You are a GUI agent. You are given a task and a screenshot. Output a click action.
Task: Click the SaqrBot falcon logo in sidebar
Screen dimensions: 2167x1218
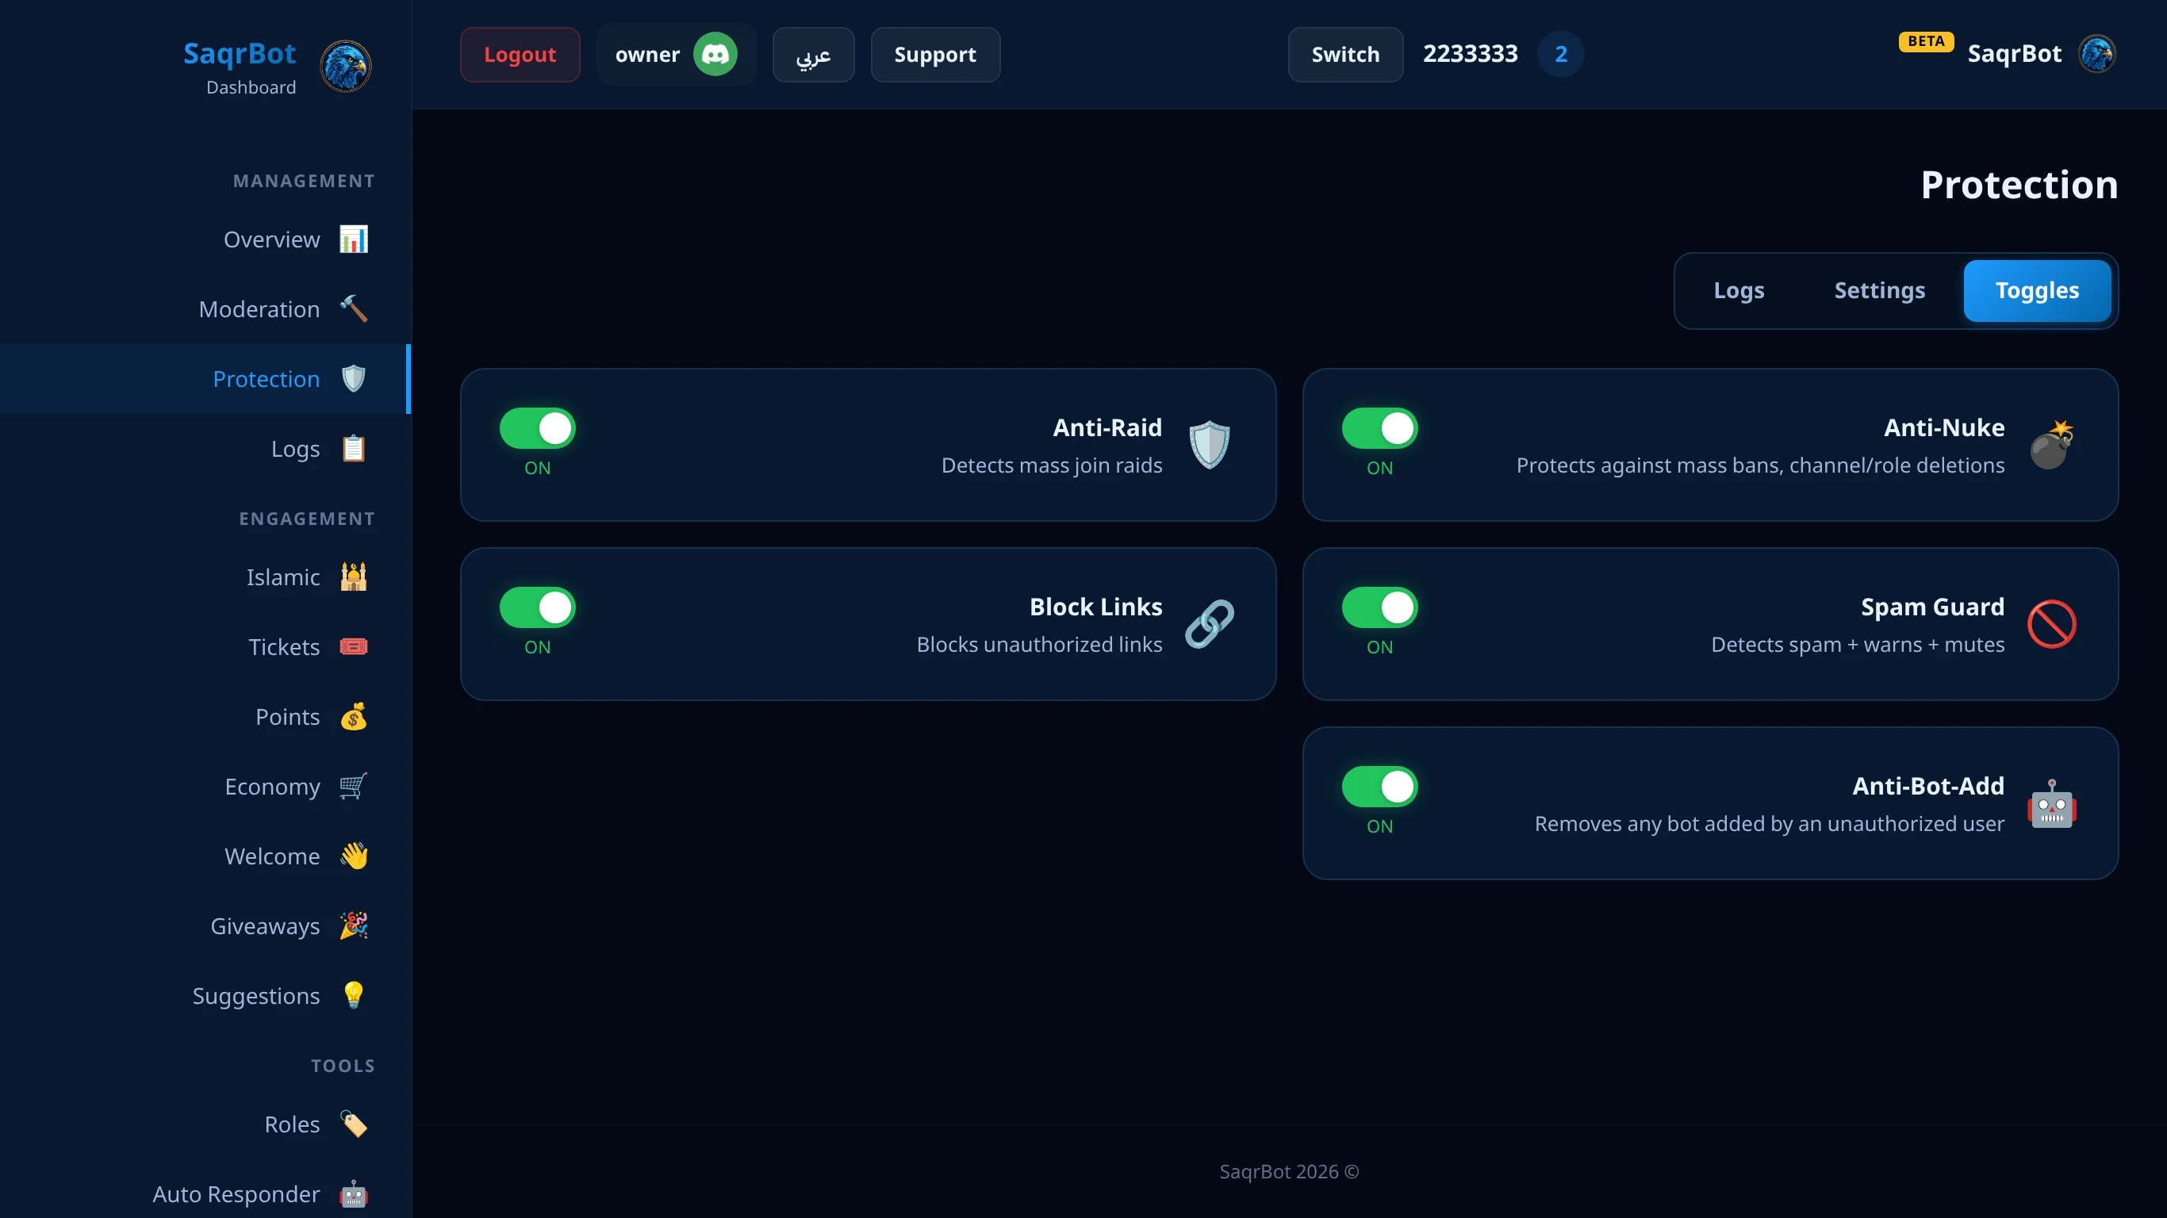tap(346, 67)
